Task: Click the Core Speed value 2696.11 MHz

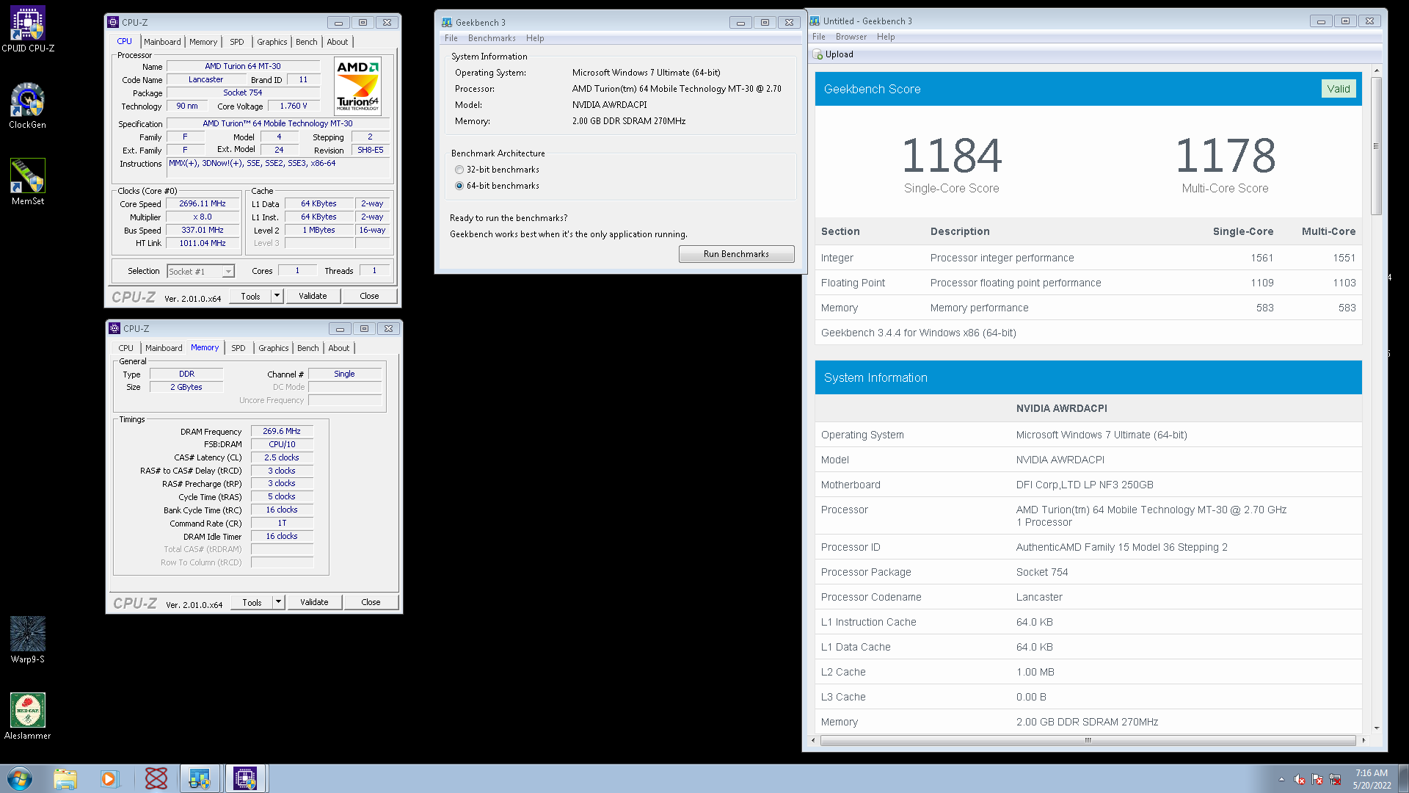Action: (x=203, y=204)
